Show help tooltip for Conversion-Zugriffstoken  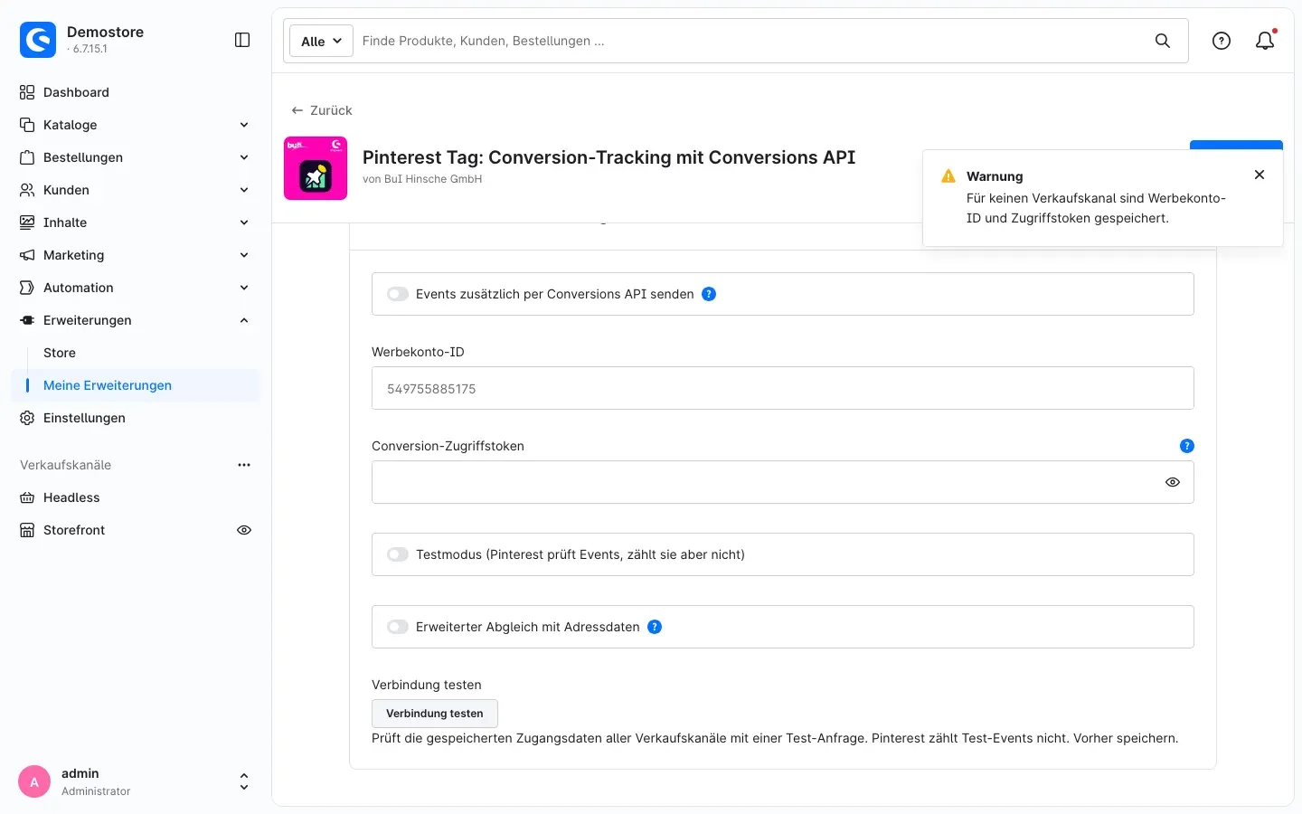(1187, 446)
